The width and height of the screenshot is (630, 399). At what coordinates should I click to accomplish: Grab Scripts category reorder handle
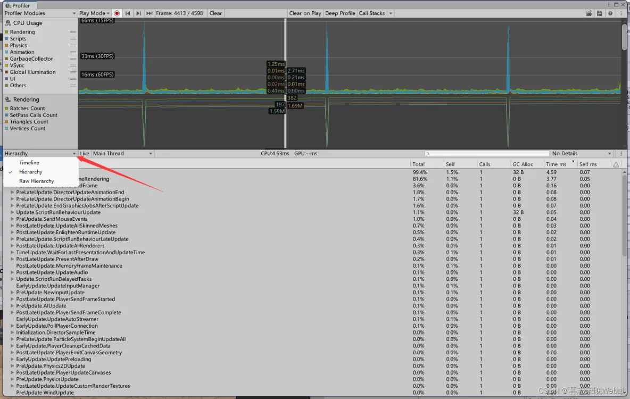[73, 39]
